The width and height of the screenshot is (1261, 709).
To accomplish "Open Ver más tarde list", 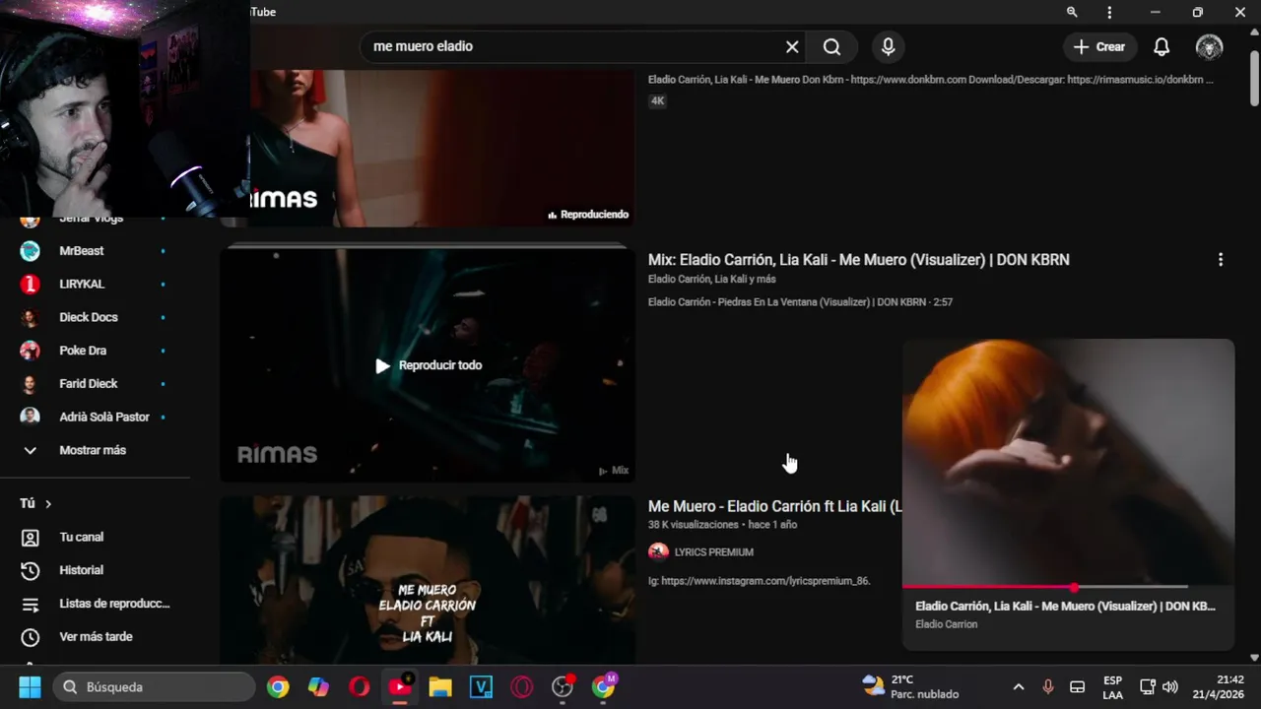I will pos(94,637).
